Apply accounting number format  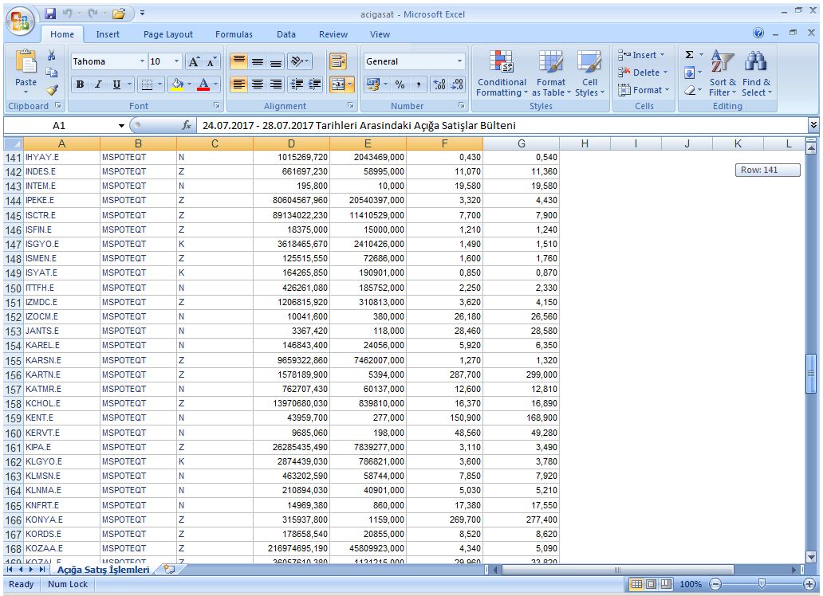tap(373, 84)
